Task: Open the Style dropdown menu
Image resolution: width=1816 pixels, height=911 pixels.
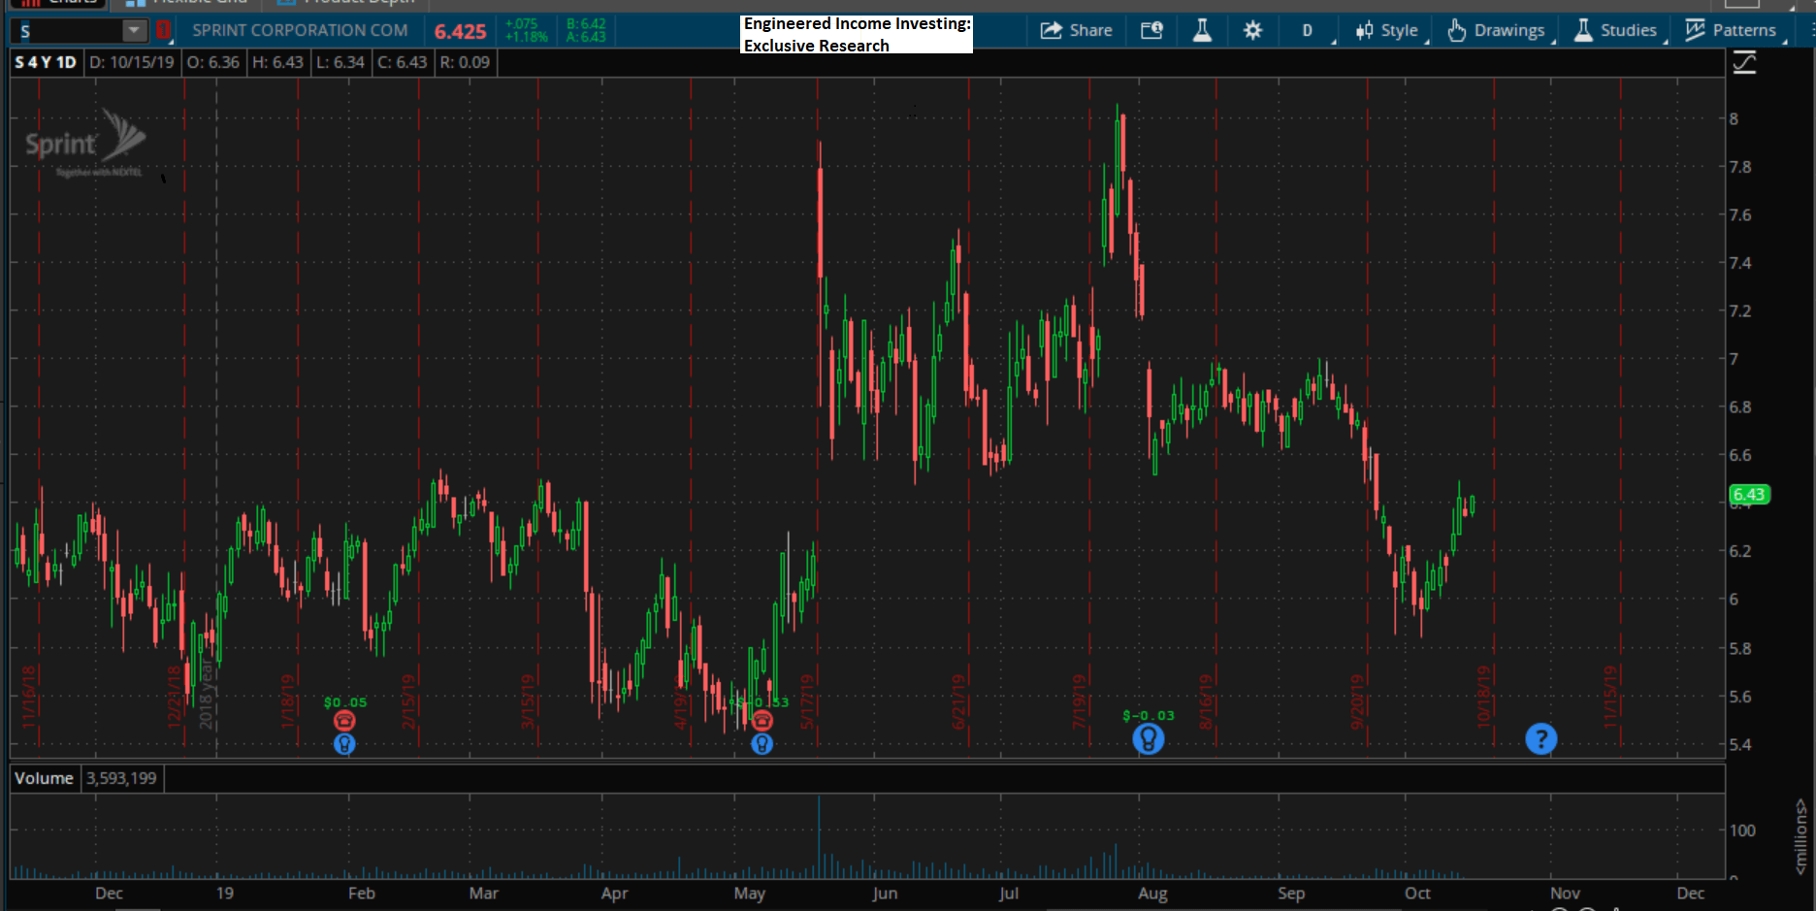Action: (x=1387, y=30)
